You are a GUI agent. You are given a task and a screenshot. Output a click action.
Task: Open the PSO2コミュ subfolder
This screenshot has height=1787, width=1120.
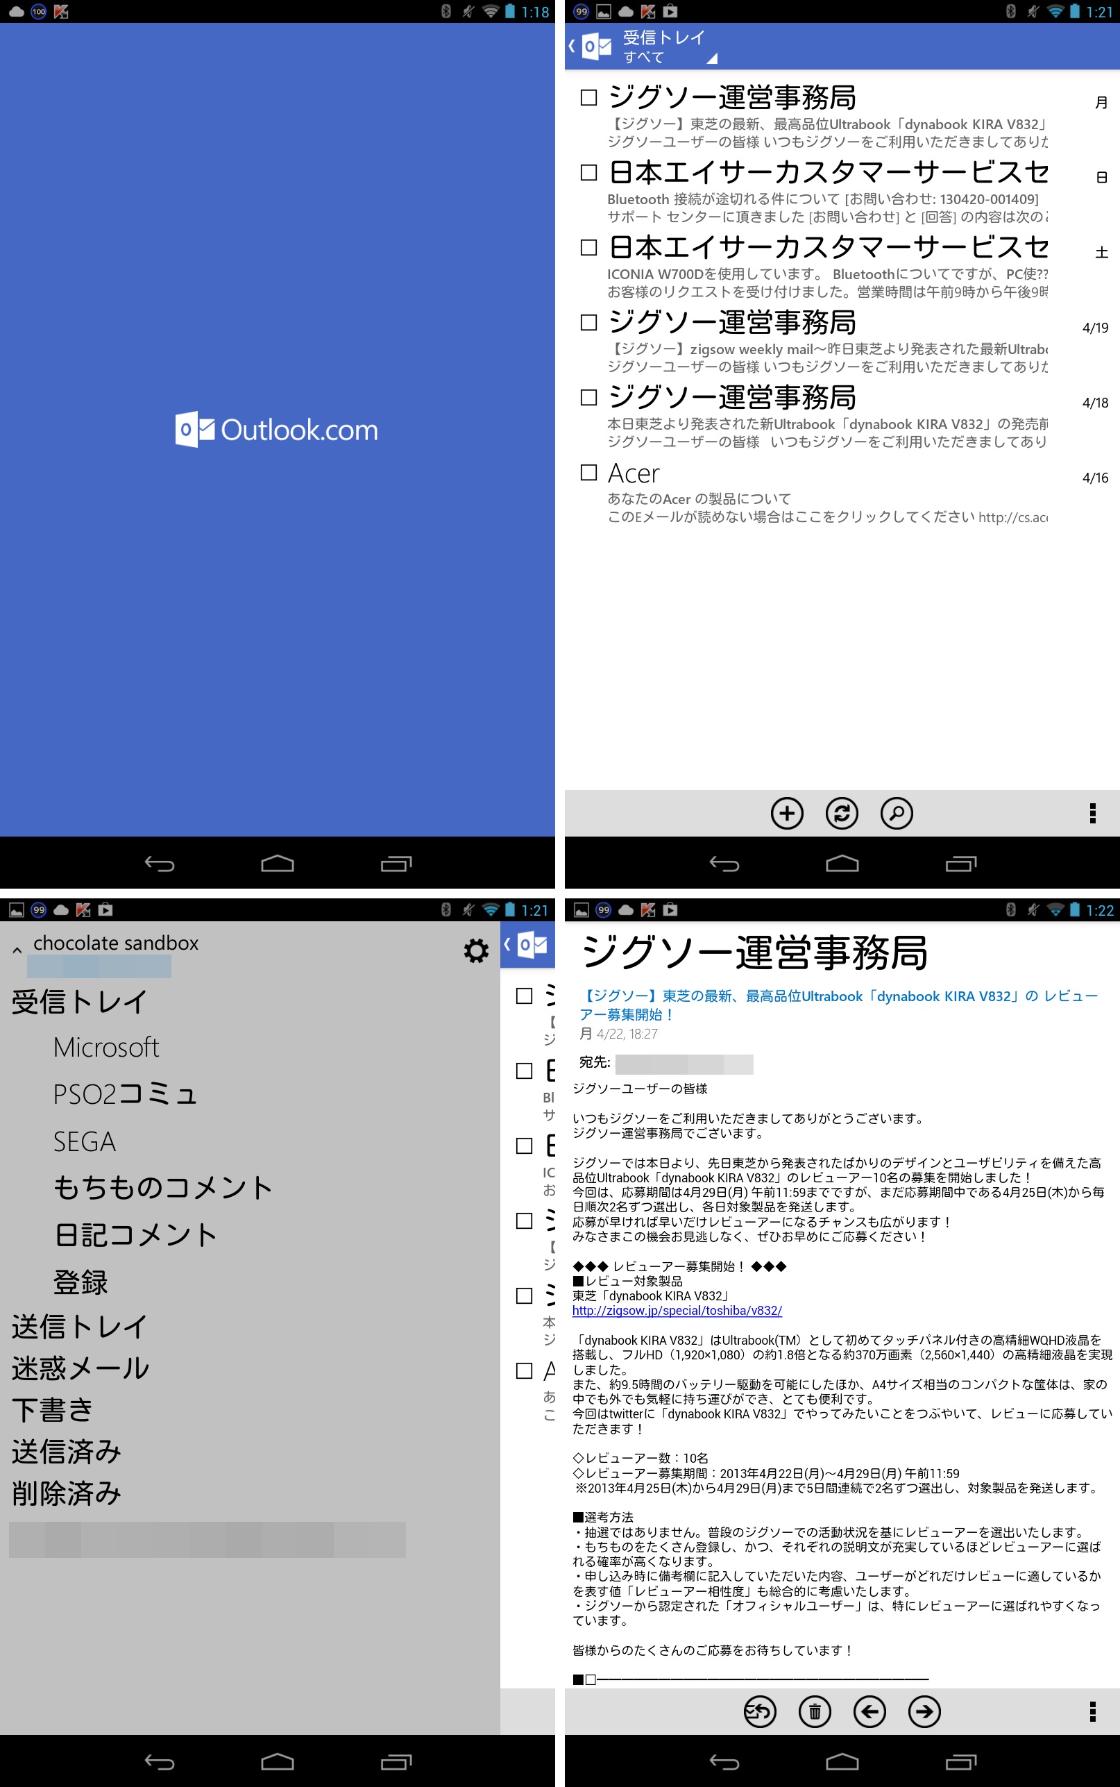[x=125, y=1094]
